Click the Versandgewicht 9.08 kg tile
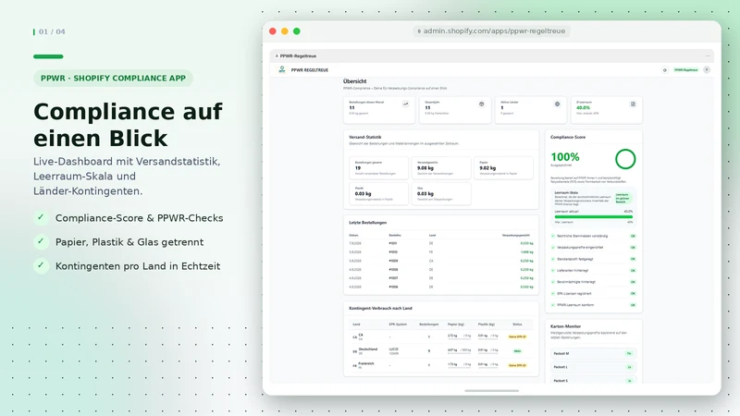740x416 pixels. [441, 168]
